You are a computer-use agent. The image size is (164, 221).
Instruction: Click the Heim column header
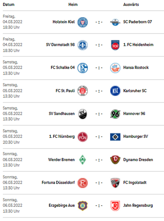point(73,4)
